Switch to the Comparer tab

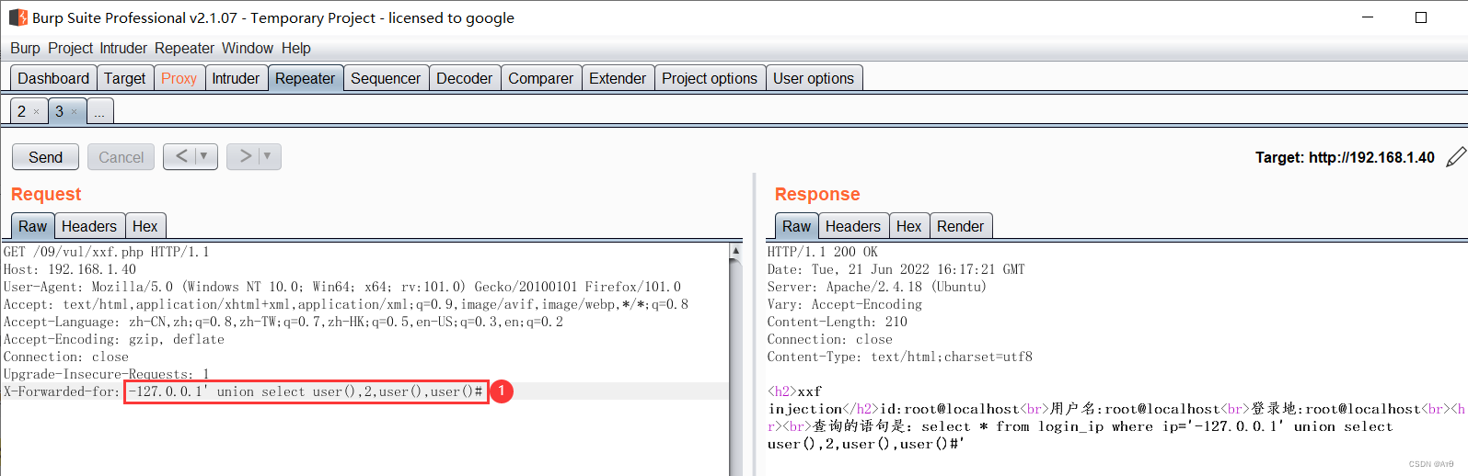click(540, 78)
